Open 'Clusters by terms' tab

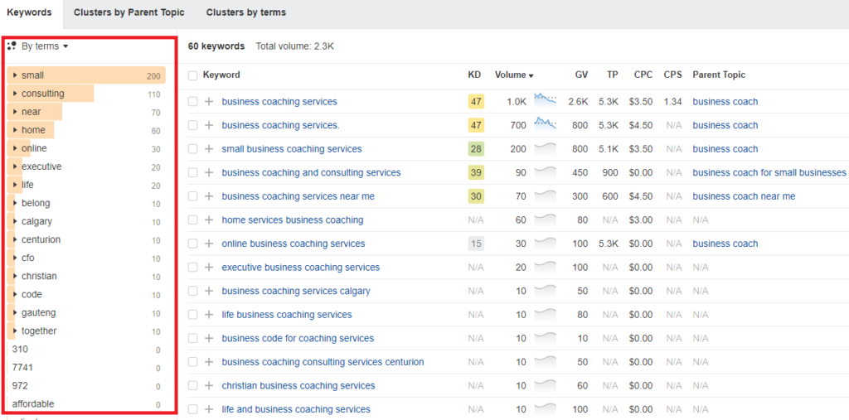(245, 12)
